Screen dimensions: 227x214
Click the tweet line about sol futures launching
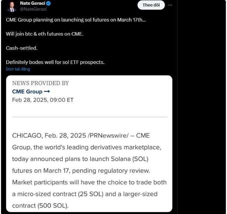point(76,19)
